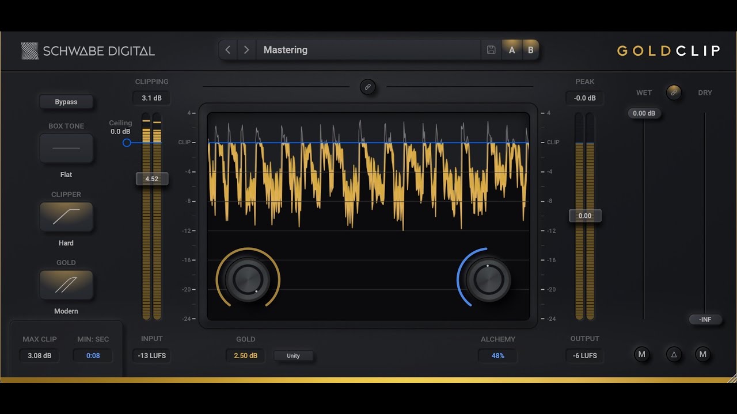Click the "OUTPUT" label
Viewport: 737px width, 414px height.
coord(585,339)
